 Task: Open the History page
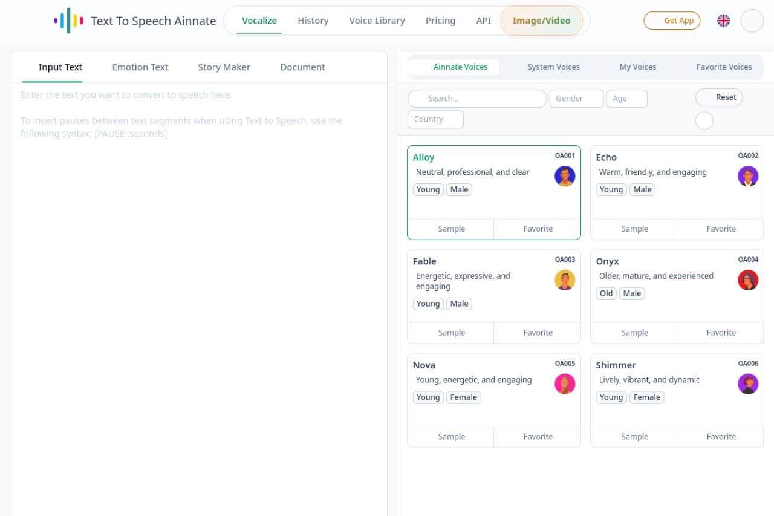313,21
